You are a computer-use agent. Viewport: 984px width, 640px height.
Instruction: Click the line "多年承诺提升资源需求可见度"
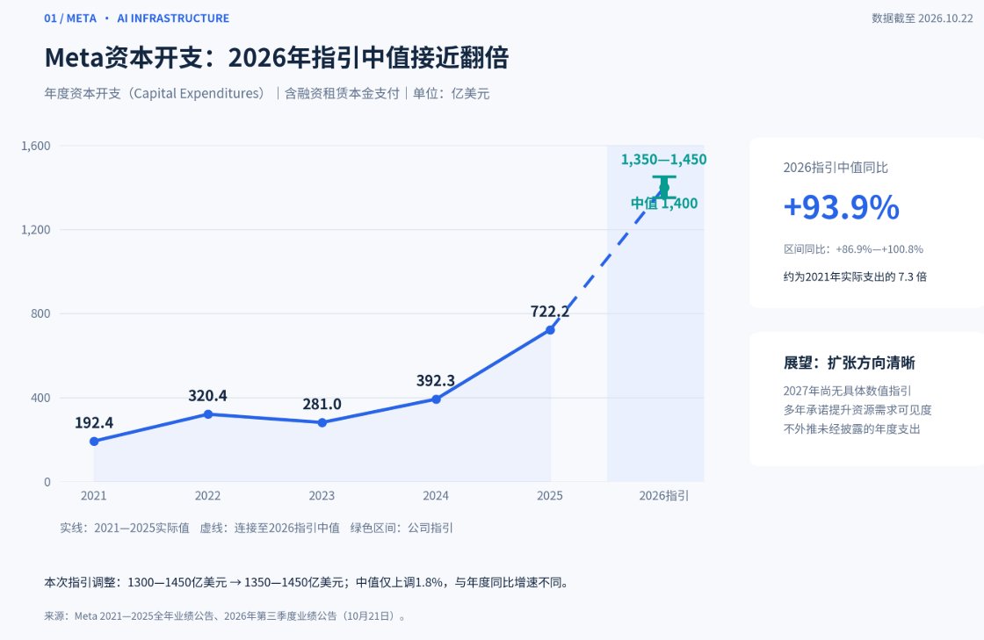coord(857,410)
